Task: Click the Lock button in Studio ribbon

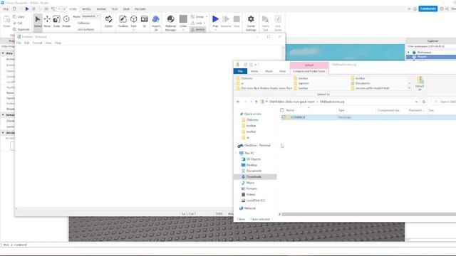Action: point(197,23)
